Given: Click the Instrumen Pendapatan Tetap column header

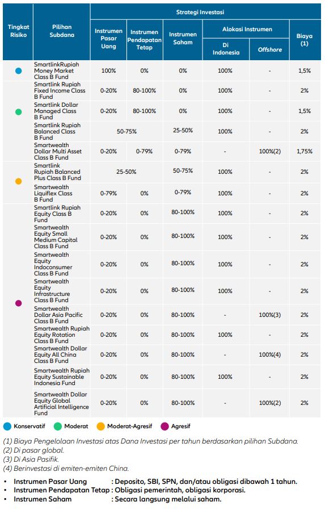Looking at the screenshot, I should pyautogui.click(x=145, y=40).
